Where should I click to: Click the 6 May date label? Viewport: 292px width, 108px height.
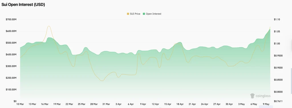coord(254,104)
